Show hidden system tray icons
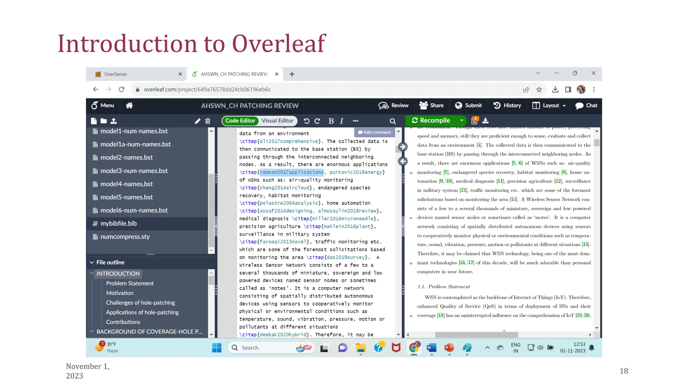Screen dimensions: 694x390 tap(487, 348)
